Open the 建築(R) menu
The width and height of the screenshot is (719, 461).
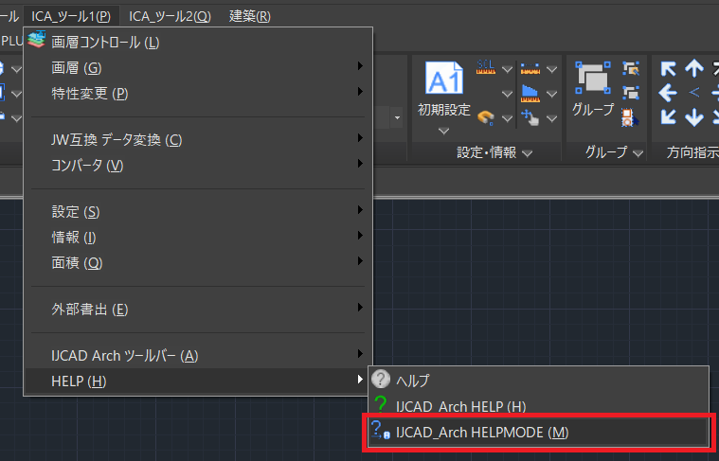click(250, 16)
